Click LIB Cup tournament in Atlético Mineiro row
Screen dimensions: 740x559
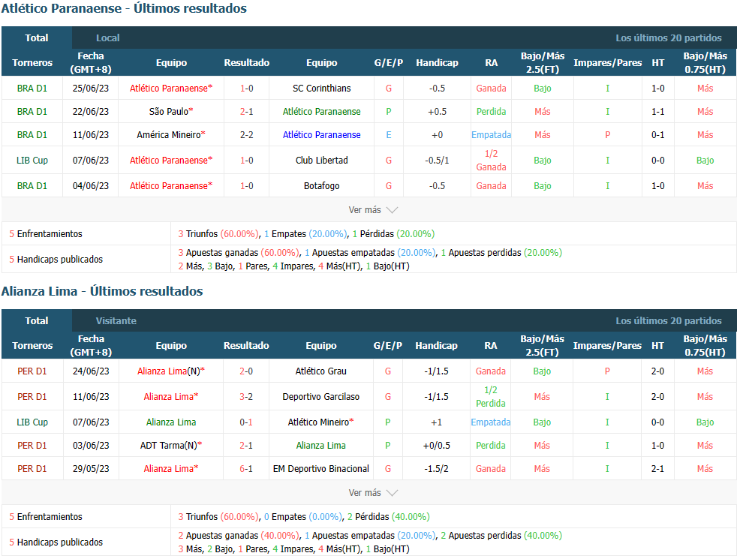pyautogui.click(x=32, y=422)
